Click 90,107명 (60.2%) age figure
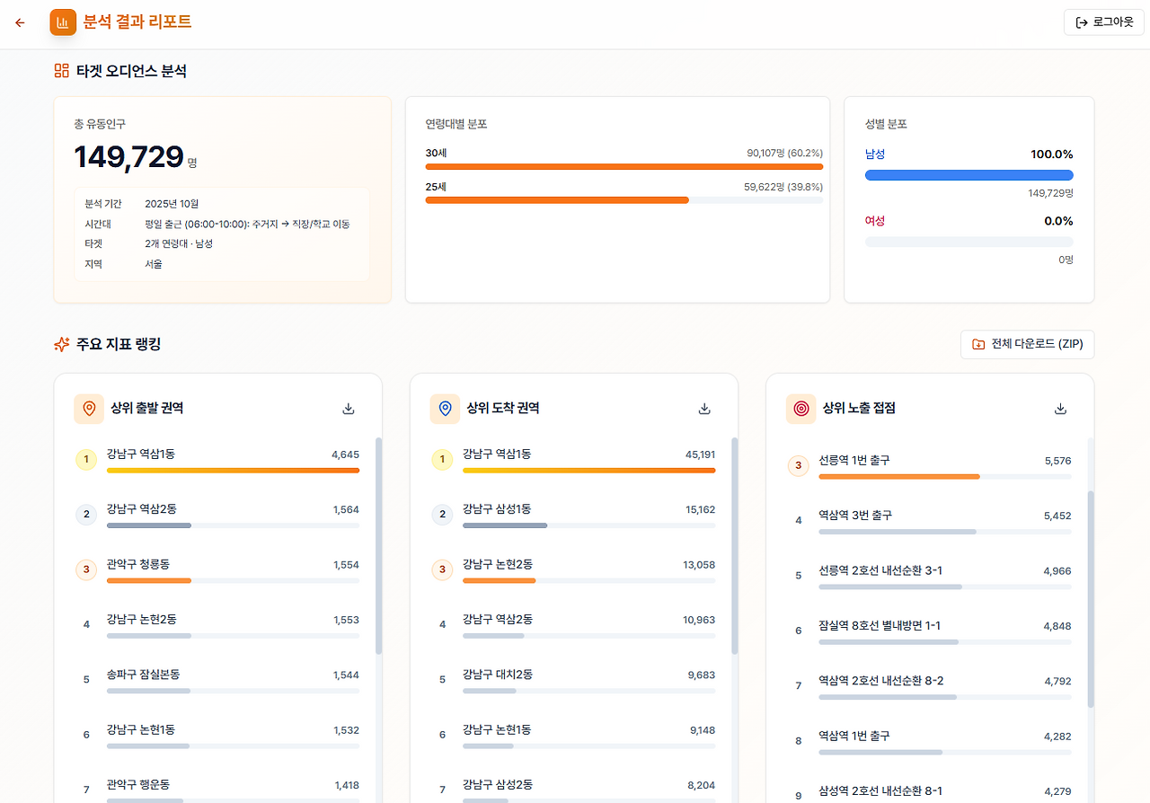The image size is (1150, 803). (784, 154)
